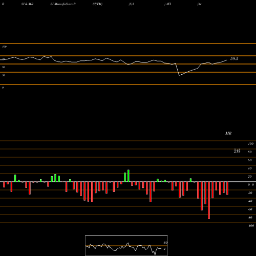Click the RSI line's lowest dip point

179,75
